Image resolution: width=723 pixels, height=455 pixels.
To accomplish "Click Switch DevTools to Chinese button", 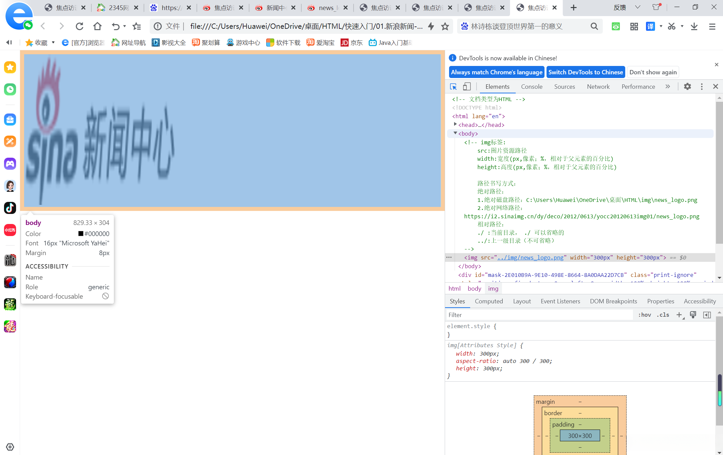I will [585, 72].
